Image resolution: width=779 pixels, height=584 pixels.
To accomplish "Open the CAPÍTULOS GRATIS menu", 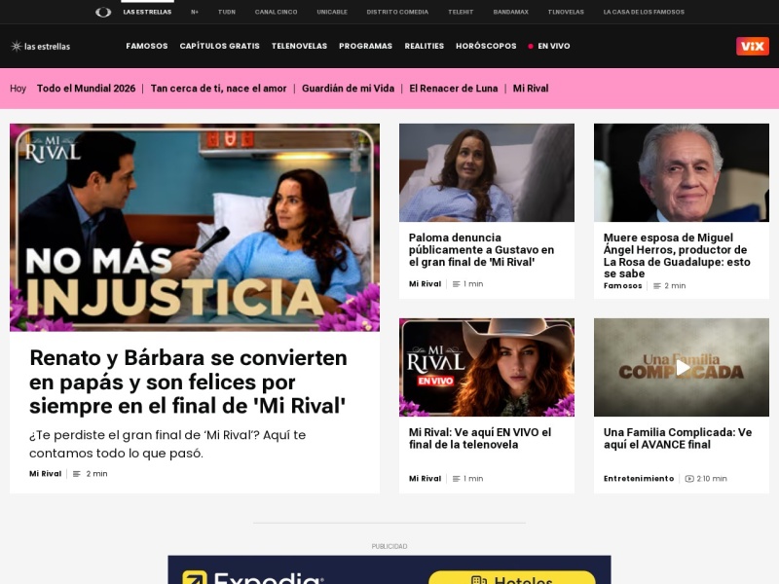I will click(220, 46).
